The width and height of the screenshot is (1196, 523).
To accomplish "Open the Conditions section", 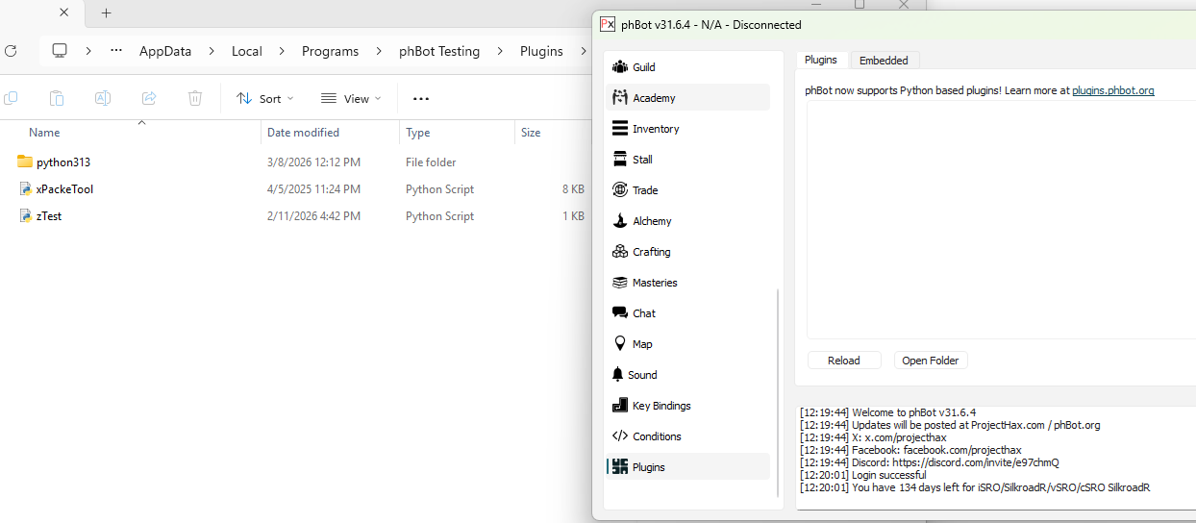I will 656,436.
